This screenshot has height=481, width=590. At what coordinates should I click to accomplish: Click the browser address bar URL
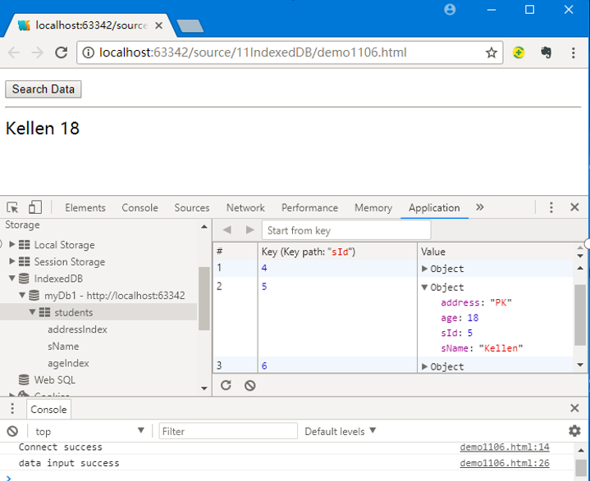[x=253, y=52]
